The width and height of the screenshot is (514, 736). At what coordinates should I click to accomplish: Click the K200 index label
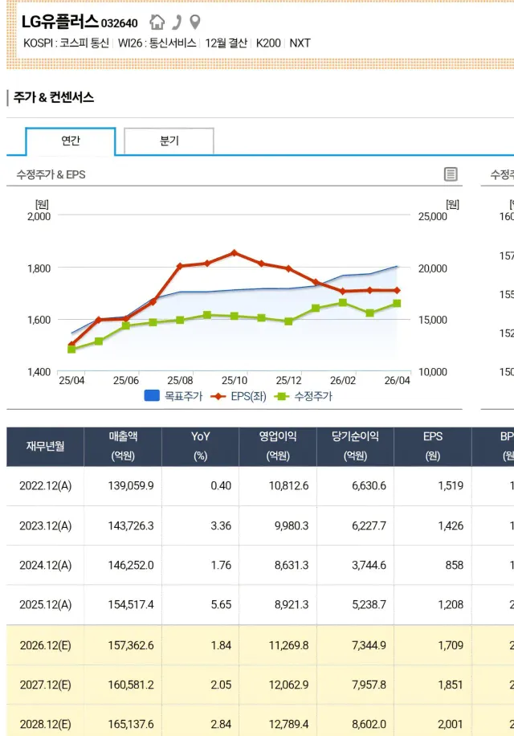[268, 43]
